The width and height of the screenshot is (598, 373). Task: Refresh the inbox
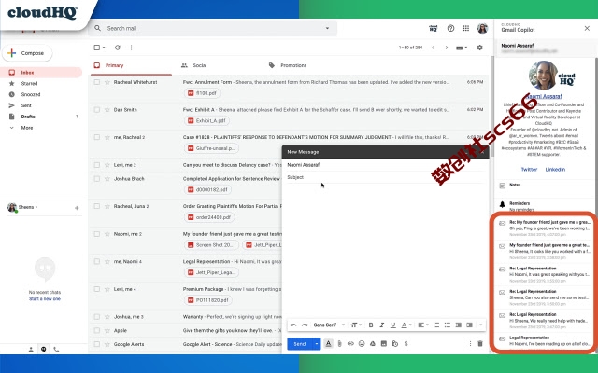[x=118, y=48]
